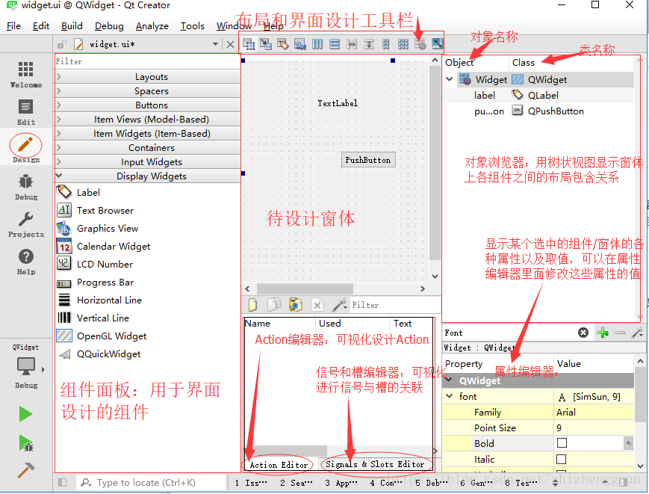Open the Debug mode in sidebar
This screenshot has width=649, height=494.
pyautogui.click(x=25, y=187)
